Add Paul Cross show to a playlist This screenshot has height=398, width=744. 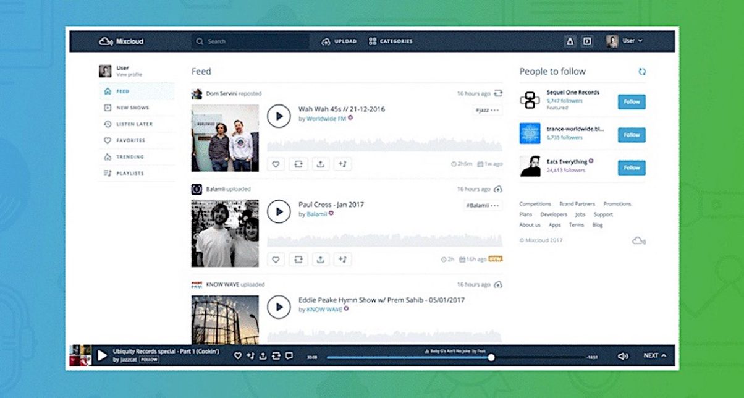(x=342, y=259)
